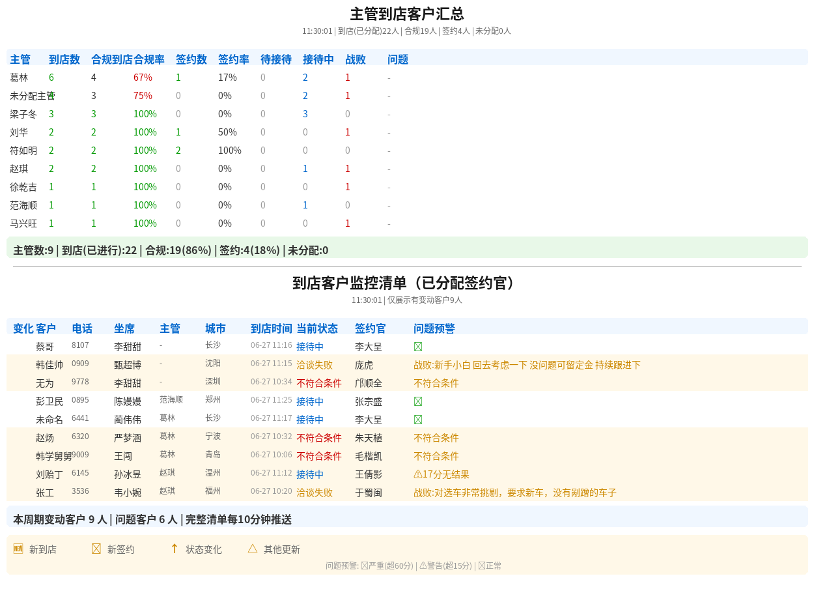Click 梁子冬 in the supervisor summary

pyautogui.click(x=23, y=114)
